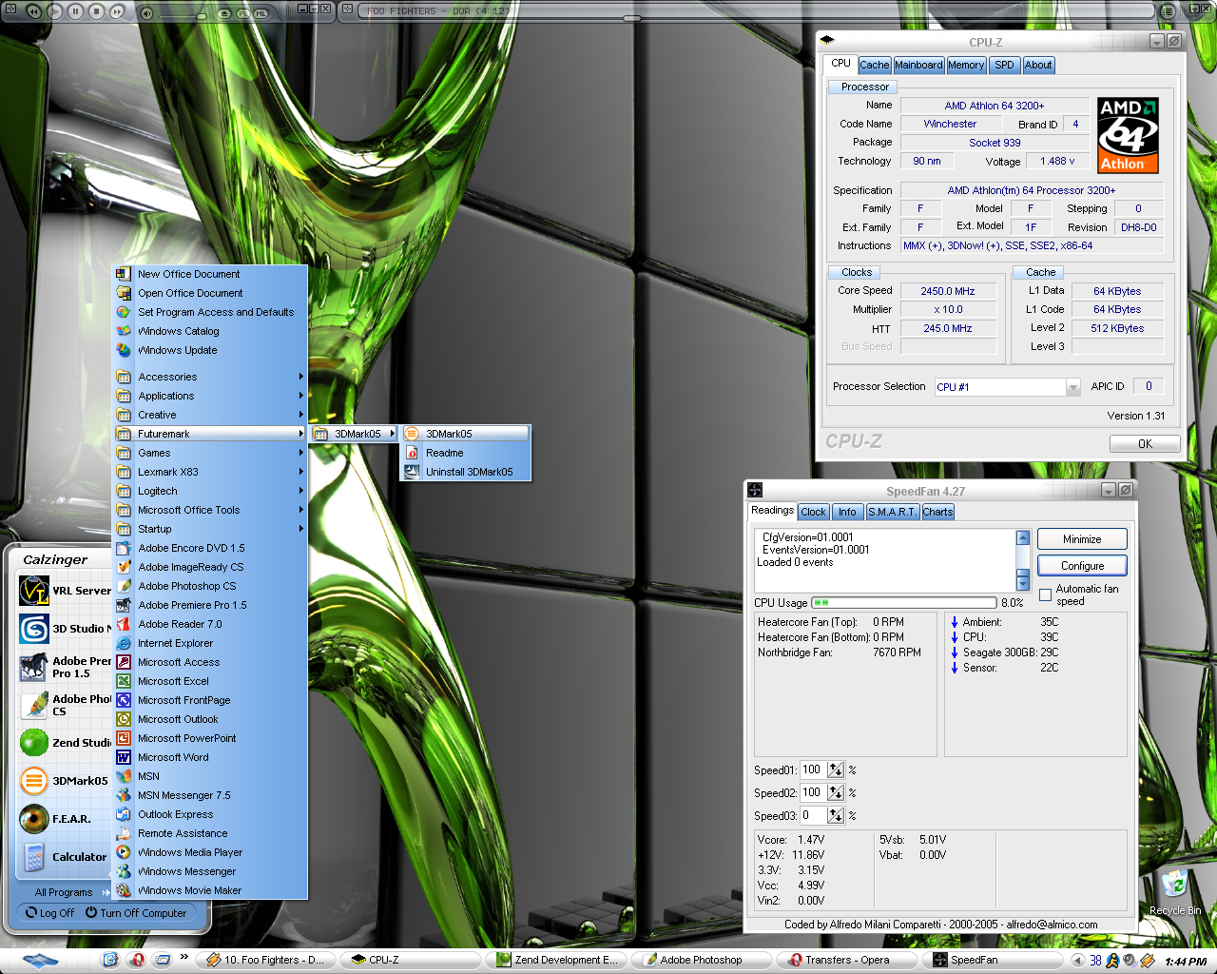Open the 3DMark05 Readme entry
The width and height of the screenshot is (1217, 974).
[465, 453]
